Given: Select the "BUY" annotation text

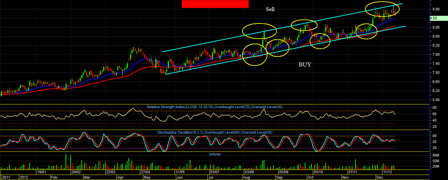Looking at the screenshot, I should tap(305, 64).
